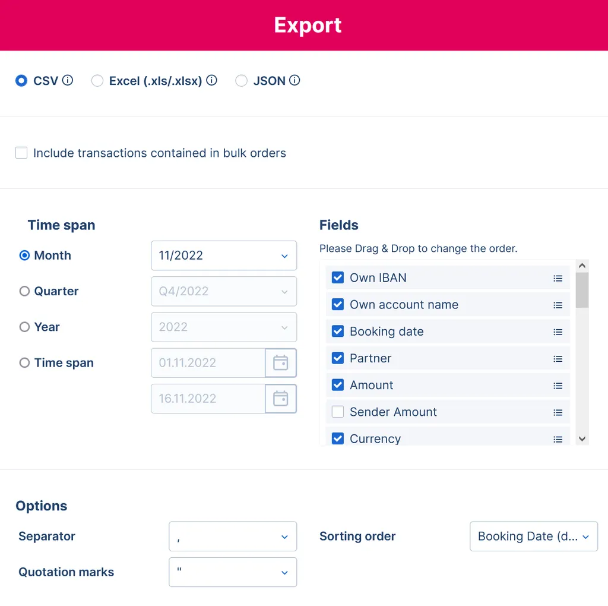Click the reorder handle for Partner
The height and width of the screenshot is (606, 608).
(558, 359)
